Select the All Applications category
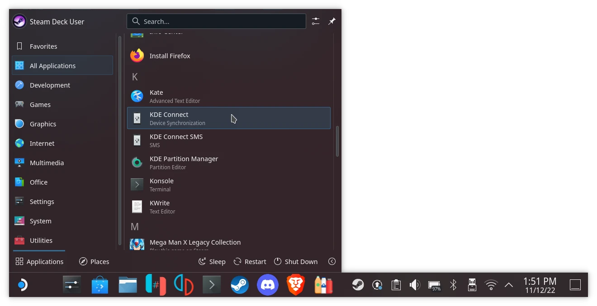The height and width of the screenshot is (306, 597). pos(62,65)
